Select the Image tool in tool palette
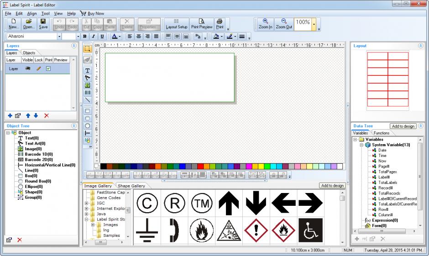Viewport: 429px width, 256px height. pyautogui.click(x=88, y=85)
